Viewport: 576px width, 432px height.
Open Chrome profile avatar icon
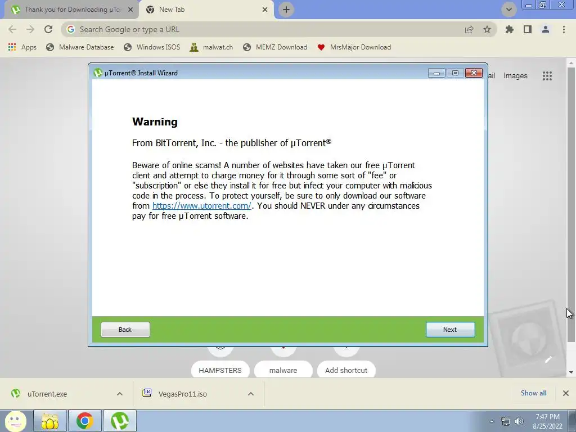pos(546,29)
